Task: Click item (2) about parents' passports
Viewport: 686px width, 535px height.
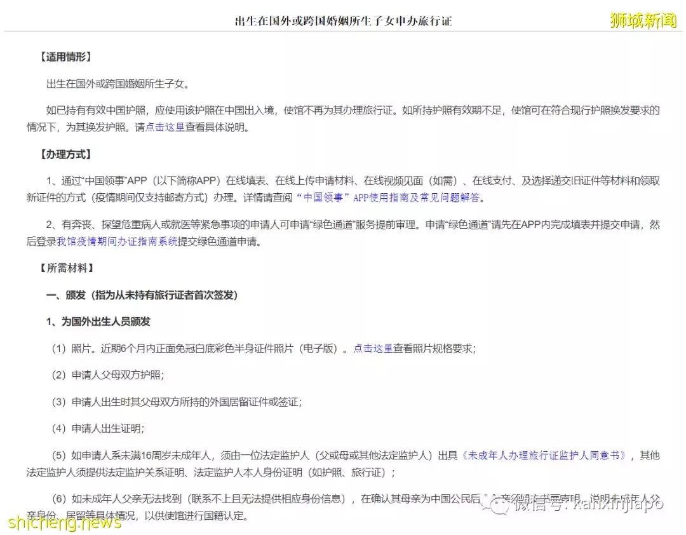Action: click(x=111, y=375)
